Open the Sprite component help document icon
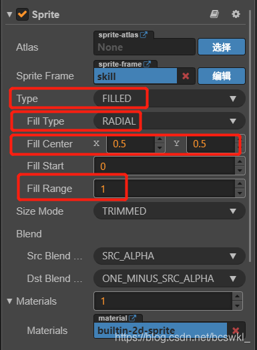257x350 pixels. pos(214,14)
